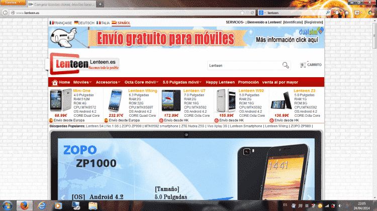Image resolution: width=377 pixels, height=211 pixels.
Task: Switch site language to Italia
Action: click(x=103, y=23)
